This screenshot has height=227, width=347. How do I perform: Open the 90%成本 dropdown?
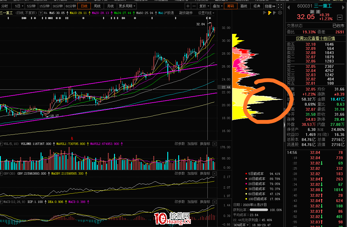click(x=241, y=225)
